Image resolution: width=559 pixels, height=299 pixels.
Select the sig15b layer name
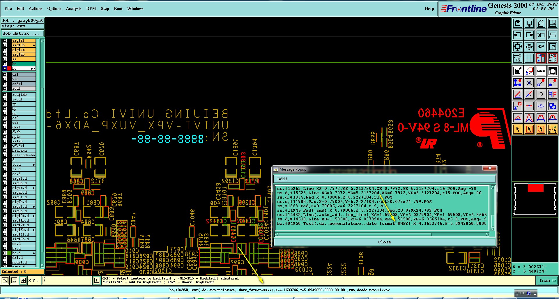[x=24, y=54]
